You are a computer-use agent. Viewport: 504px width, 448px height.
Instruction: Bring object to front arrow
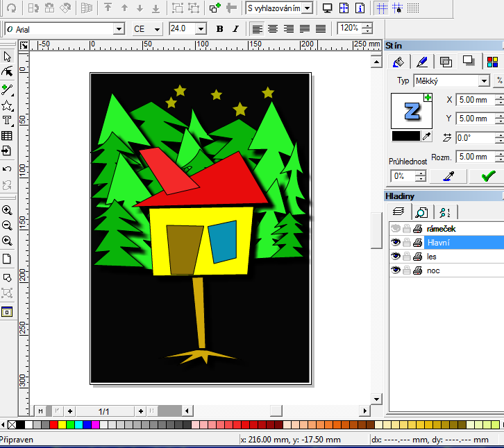pos(108,8)
